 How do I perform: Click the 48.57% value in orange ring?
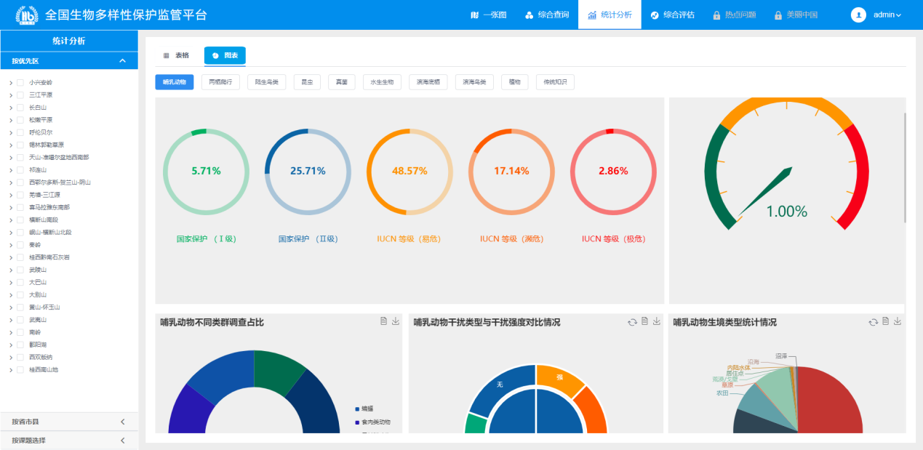point(409,171)
